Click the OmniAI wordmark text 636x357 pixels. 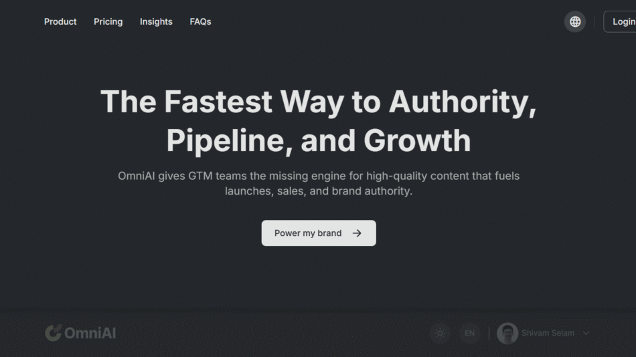[90, 332]
